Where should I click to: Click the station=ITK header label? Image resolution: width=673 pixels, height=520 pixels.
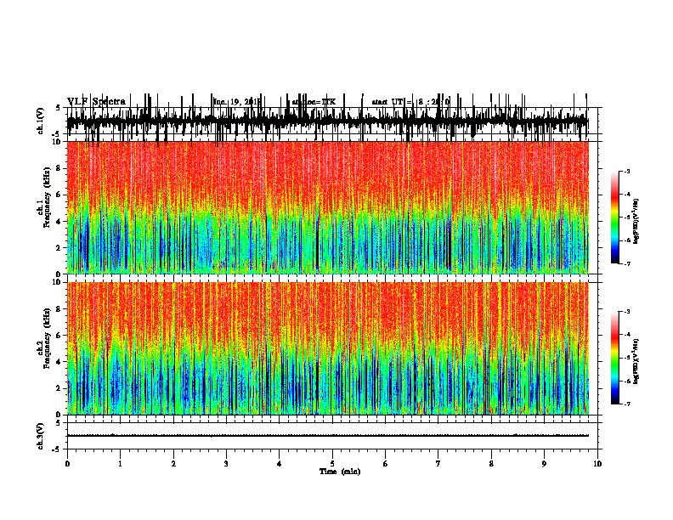click(x=314, y=102)
